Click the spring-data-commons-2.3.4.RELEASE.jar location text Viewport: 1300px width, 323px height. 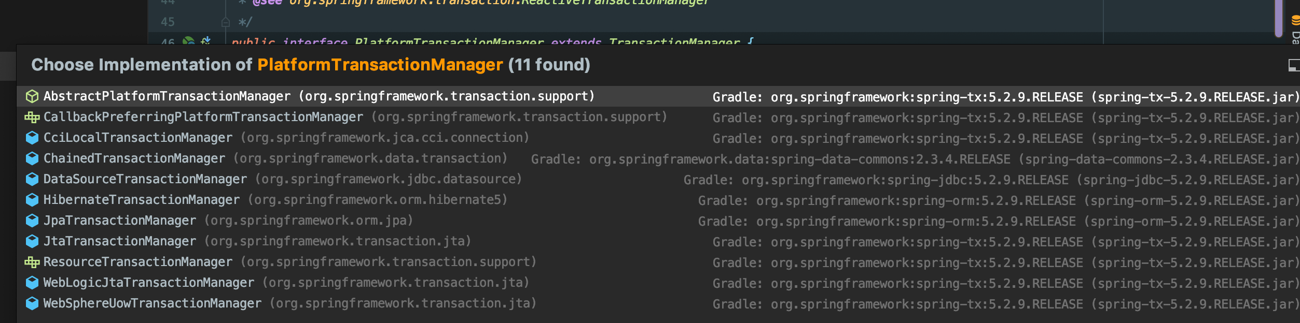click(x=915, y=159)
